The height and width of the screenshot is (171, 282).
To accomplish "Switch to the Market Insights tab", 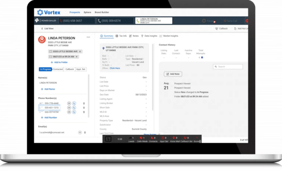I will tap(169, 36).
